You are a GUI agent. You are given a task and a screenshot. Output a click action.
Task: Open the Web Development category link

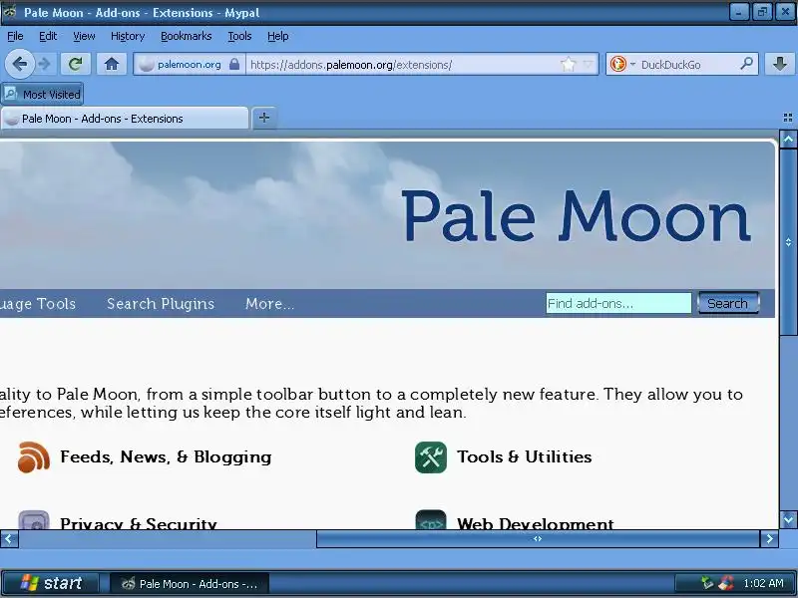[x=536, y=522]
